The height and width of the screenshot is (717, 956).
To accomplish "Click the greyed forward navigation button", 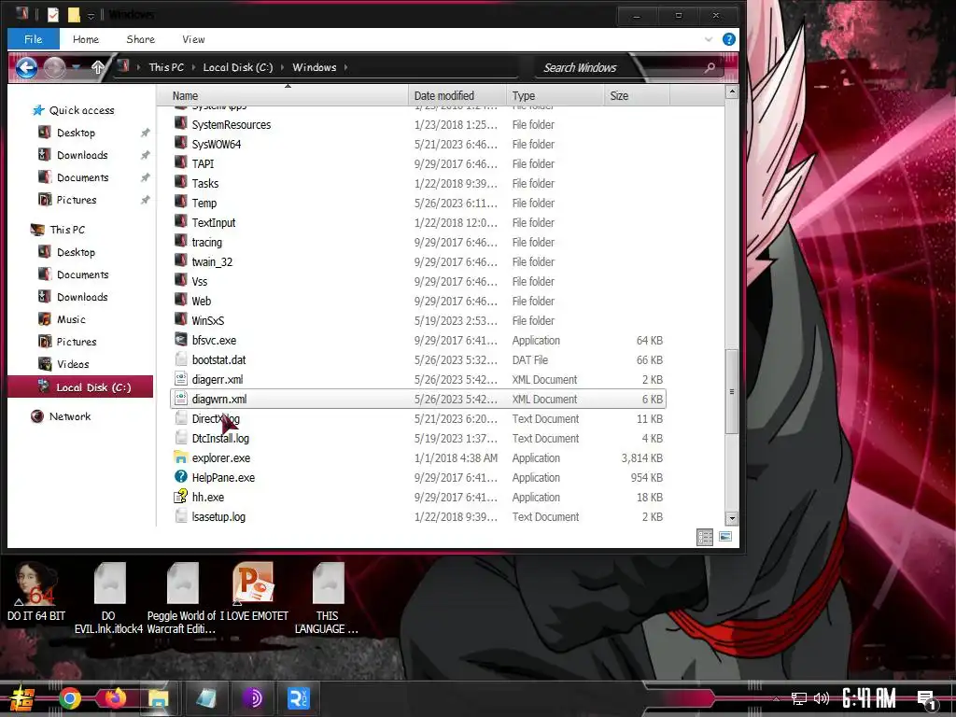I will pos(54,67).
